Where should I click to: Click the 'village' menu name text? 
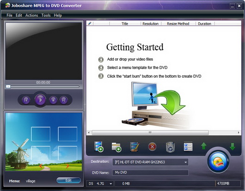(31, 181)
